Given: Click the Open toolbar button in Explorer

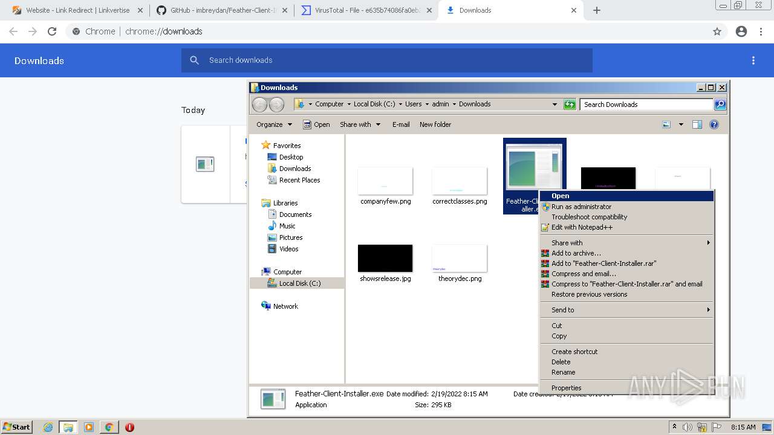Looking at the screenshot, I should point(316,124).
